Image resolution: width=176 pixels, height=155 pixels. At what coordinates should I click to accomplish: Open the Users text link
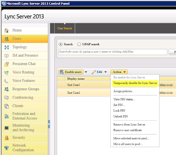[17, 39]
